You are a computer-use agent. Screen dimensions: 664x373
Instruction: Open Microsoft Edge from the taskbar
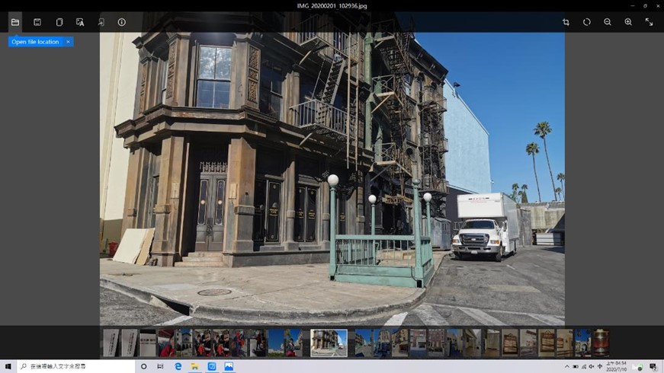(x=178, y=366)
